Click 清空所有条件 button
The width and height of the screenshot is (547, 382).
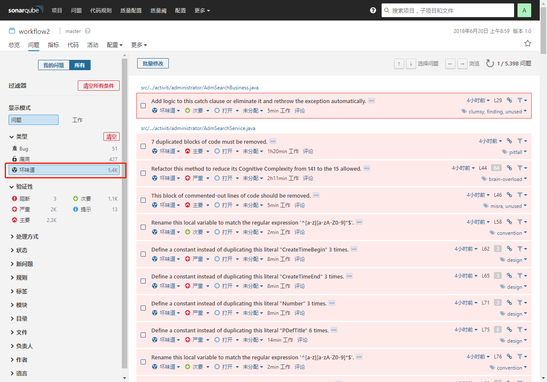pos(99,86)
